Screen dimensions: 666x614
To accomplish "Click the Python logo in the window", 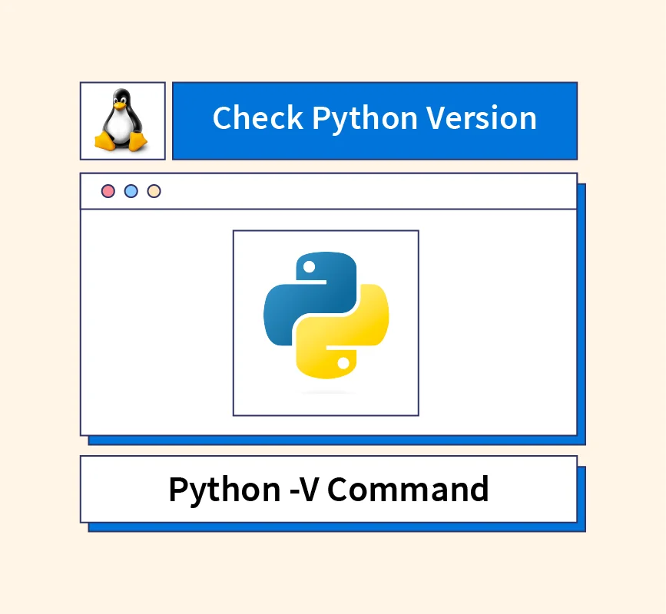I will (x=326, y=315).
